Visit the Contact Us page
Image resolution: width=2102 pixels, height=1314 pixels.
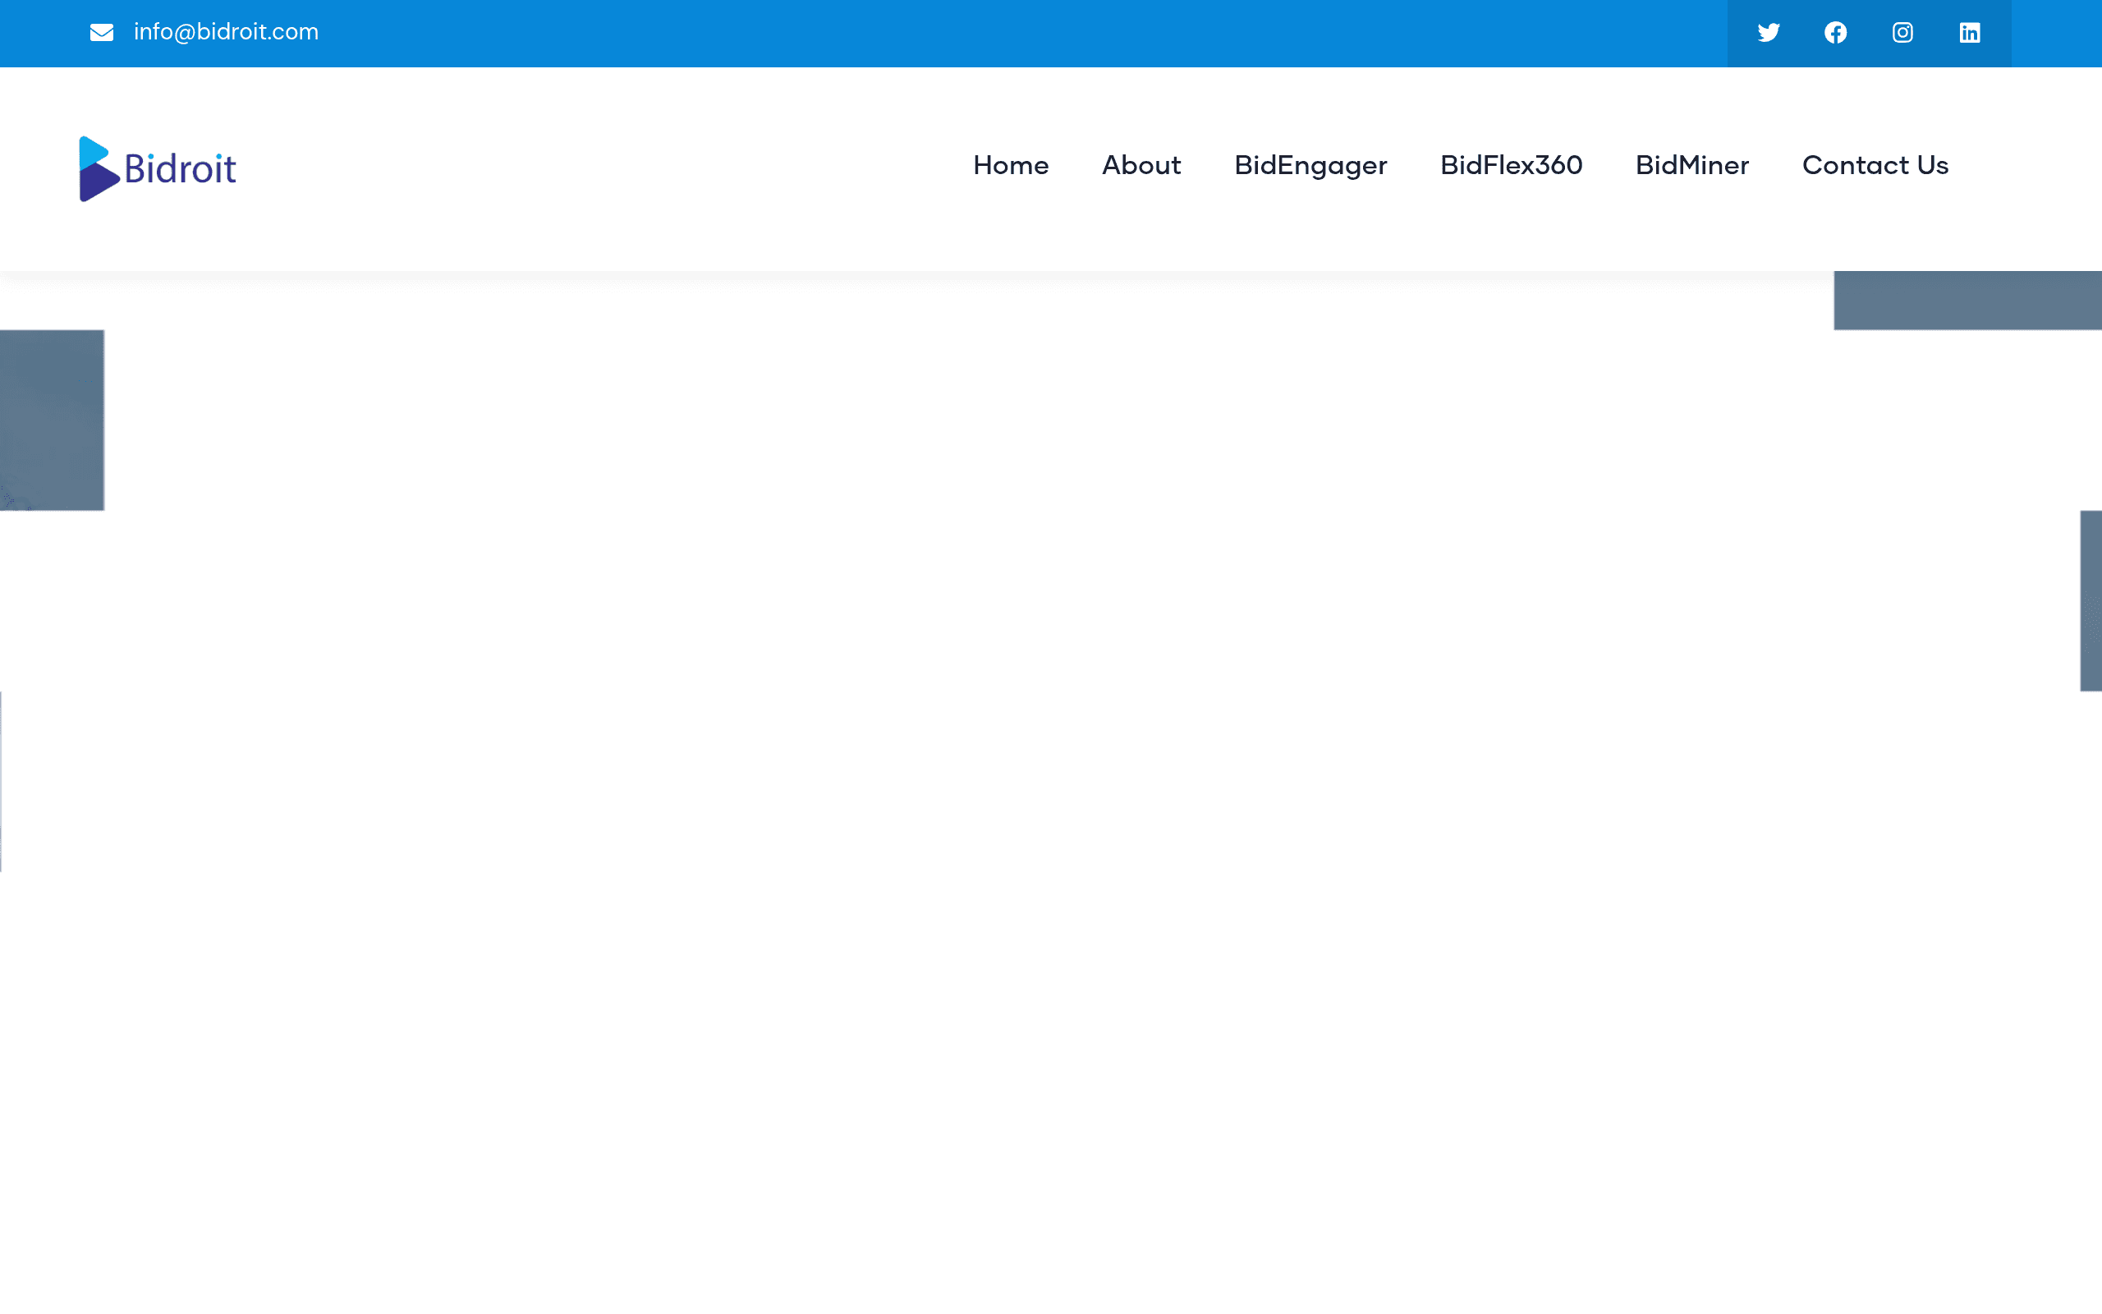point(1875,165)
